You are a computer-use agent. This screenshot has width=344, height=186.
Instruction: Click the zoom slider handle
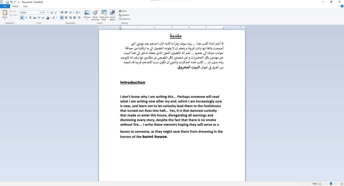pyautogui.click(x=331, y=184)
